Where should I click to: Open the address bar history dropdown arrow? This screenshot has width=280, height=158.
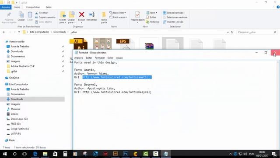coord(227,32)
